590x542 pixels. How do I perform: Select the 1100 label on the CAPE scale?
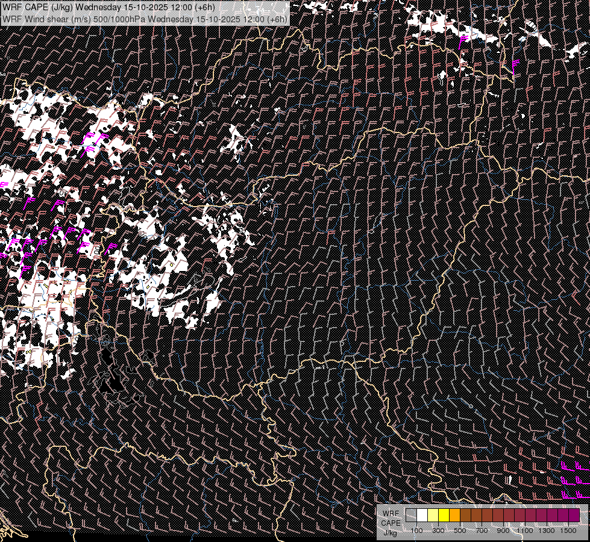point(526,531)
